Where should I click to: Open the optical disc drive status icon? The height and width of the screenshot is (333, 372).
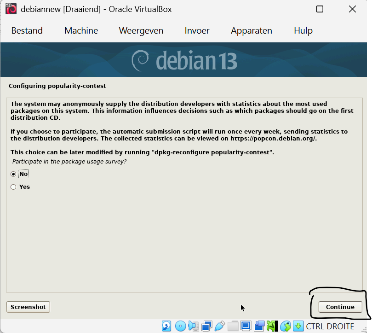(x=180, y=326)
